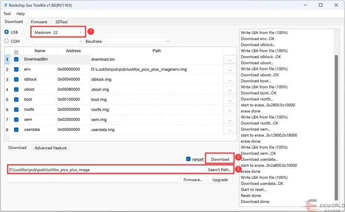Uncheck the rootfs row checkbox

click(x=16, y=109)
